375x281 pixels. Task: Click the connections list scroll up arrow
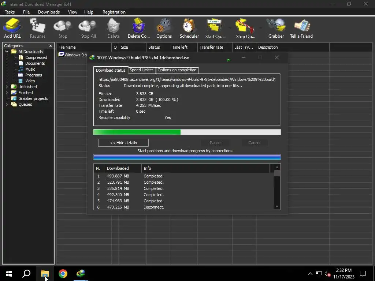coord(277,167)
